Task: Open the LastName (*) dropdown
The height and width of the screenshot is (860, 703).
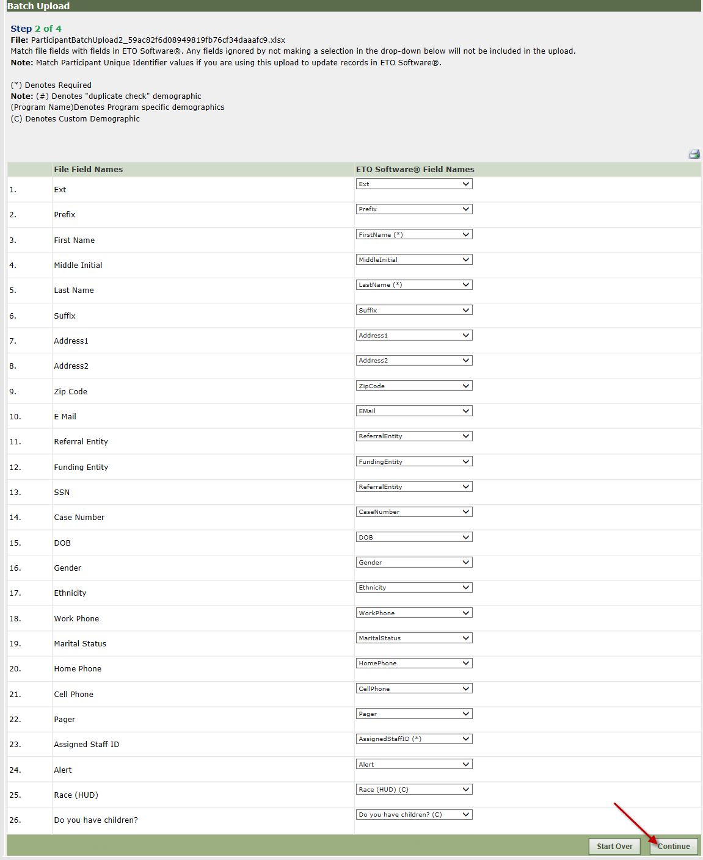Action: pyautogui.click(x=414, y=284)
